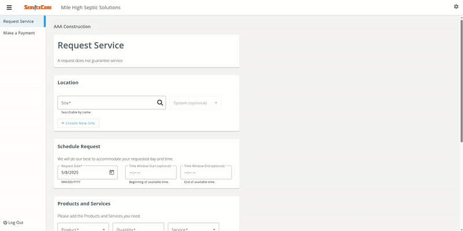Click the AAA Construction customer name
This screenshot has width=463, height=231.
[x=72, y=27]
